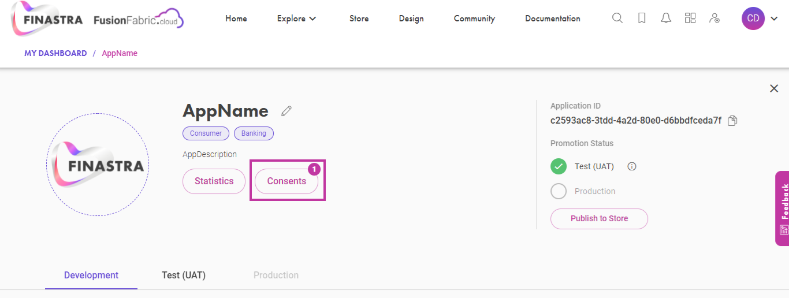Go to MY DASHBOARD breadcrumb
This screenshot has width=789, height=298.
[55, 53]
